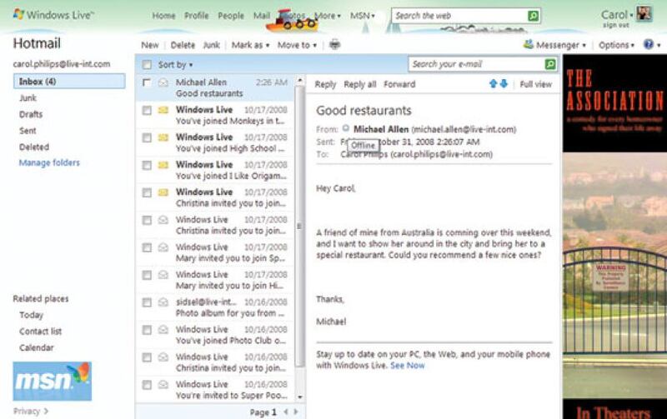The image size is (667, 419).
Task: Click the printer icon in toolbar
Action: point(335,44)
